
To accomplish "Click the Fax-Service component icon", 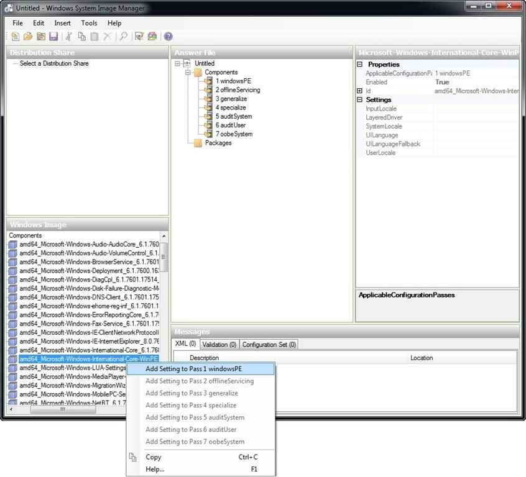I will (13, 324).
